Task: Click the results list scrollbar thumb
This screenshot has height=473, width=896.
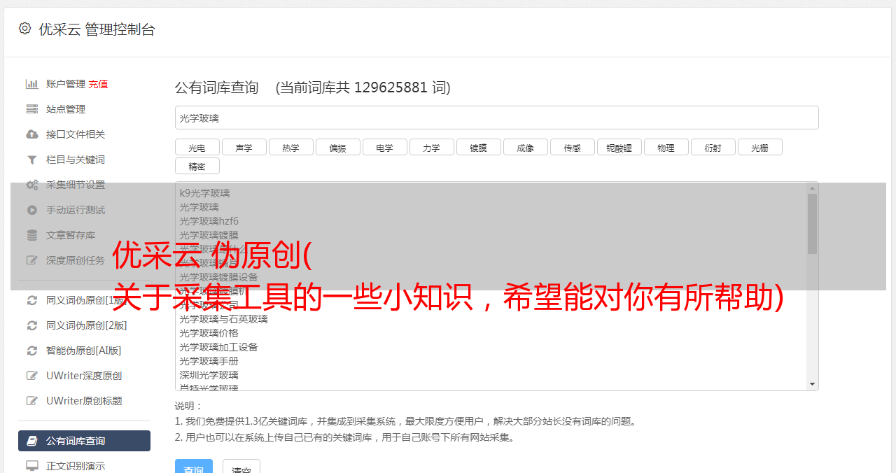Action: (812, 223)
